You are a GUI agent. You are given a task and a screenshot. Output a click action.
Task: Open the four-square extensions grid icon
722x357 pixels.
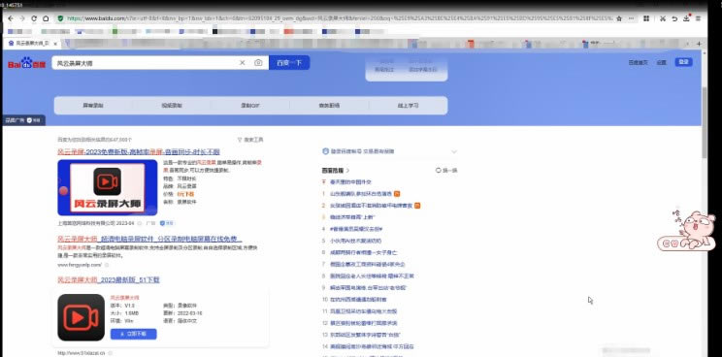pos(646,18)
